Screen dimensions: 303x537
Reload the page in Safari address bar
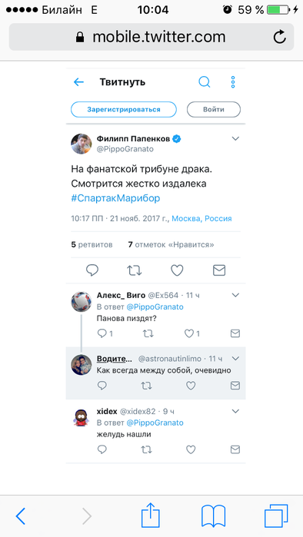pyautogui.click(x=280, y=37)
